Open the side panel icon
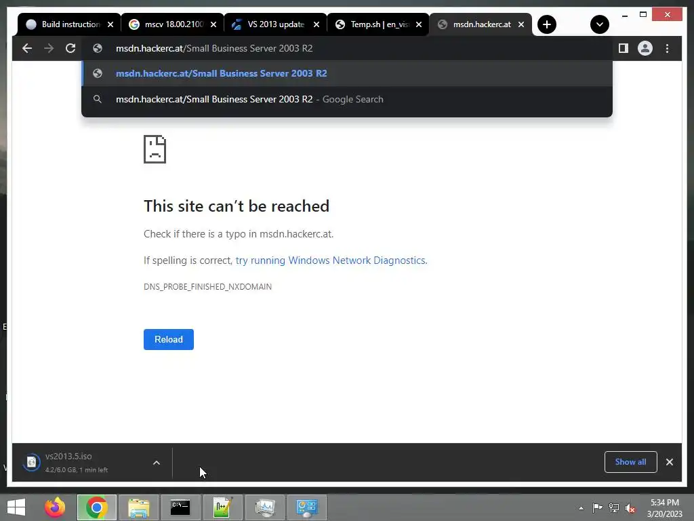Screen dimensions: 694x521 tap(624, 48)
